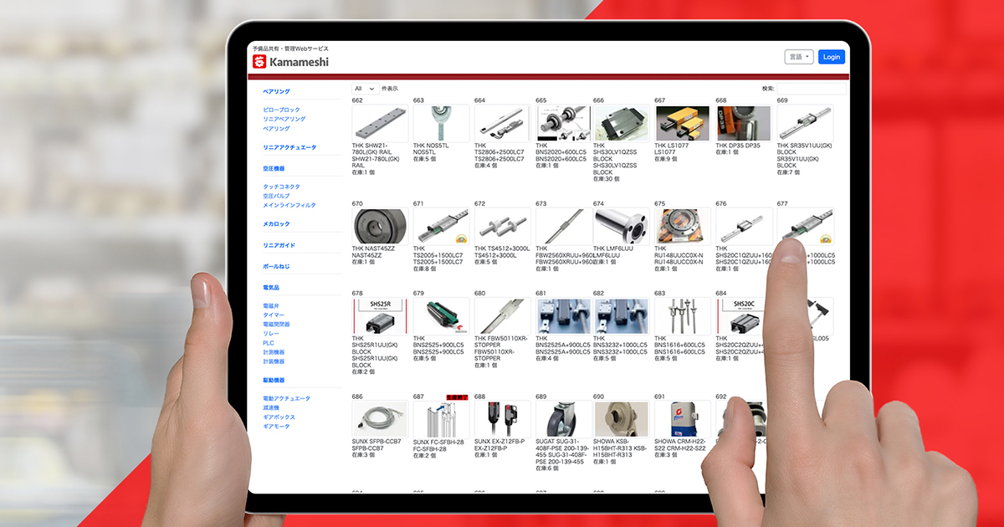1004x527 pixels.
Task: Select the タイマー sidebar link
Action: (274, 315)
